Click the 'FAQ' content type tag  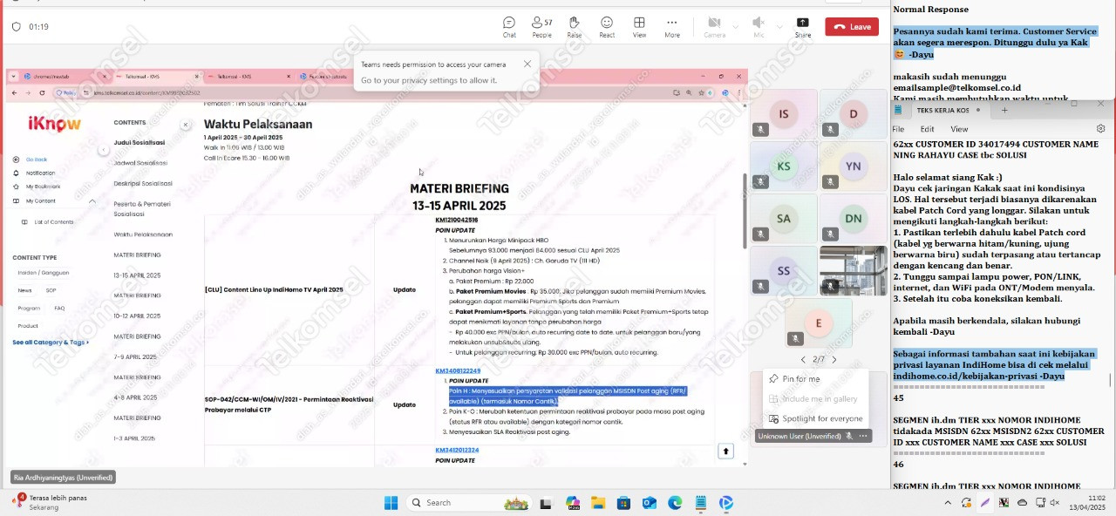pyautogui.click(x=59, y=308)
